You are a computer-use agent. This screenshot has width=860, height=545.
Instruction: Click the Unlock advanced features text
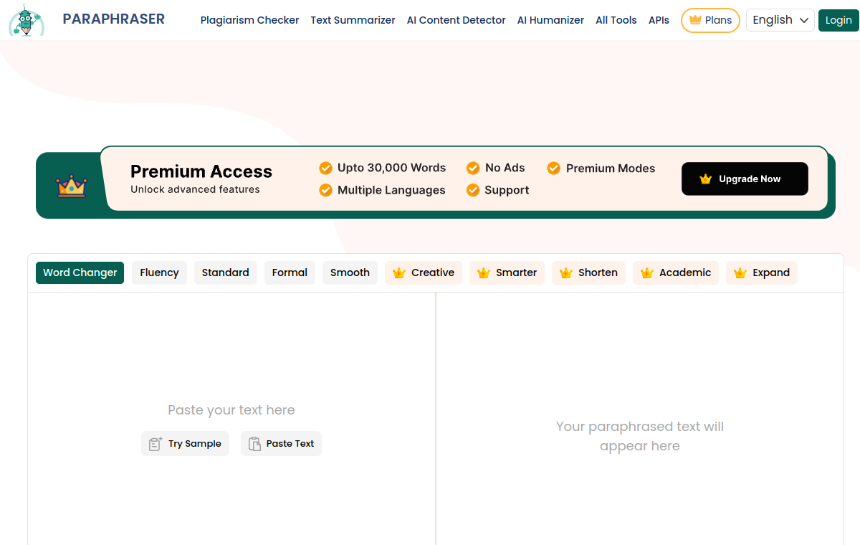(195, 189)
